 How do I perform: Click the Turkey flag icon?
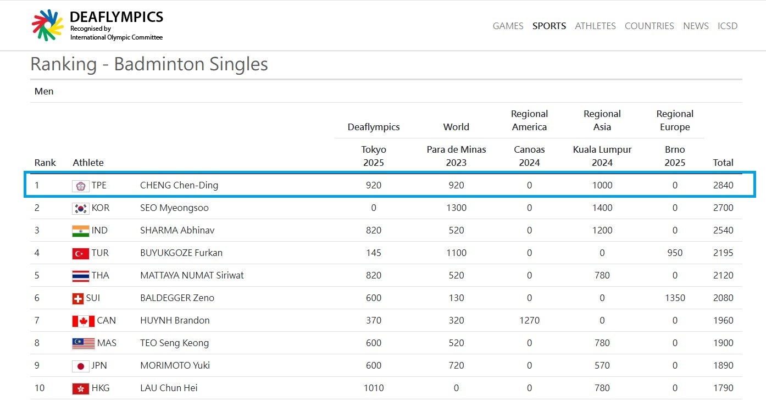click(80, 253)
